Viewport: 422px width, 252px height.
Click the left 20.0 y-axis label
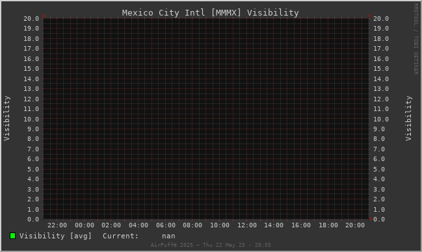[31, 19]
